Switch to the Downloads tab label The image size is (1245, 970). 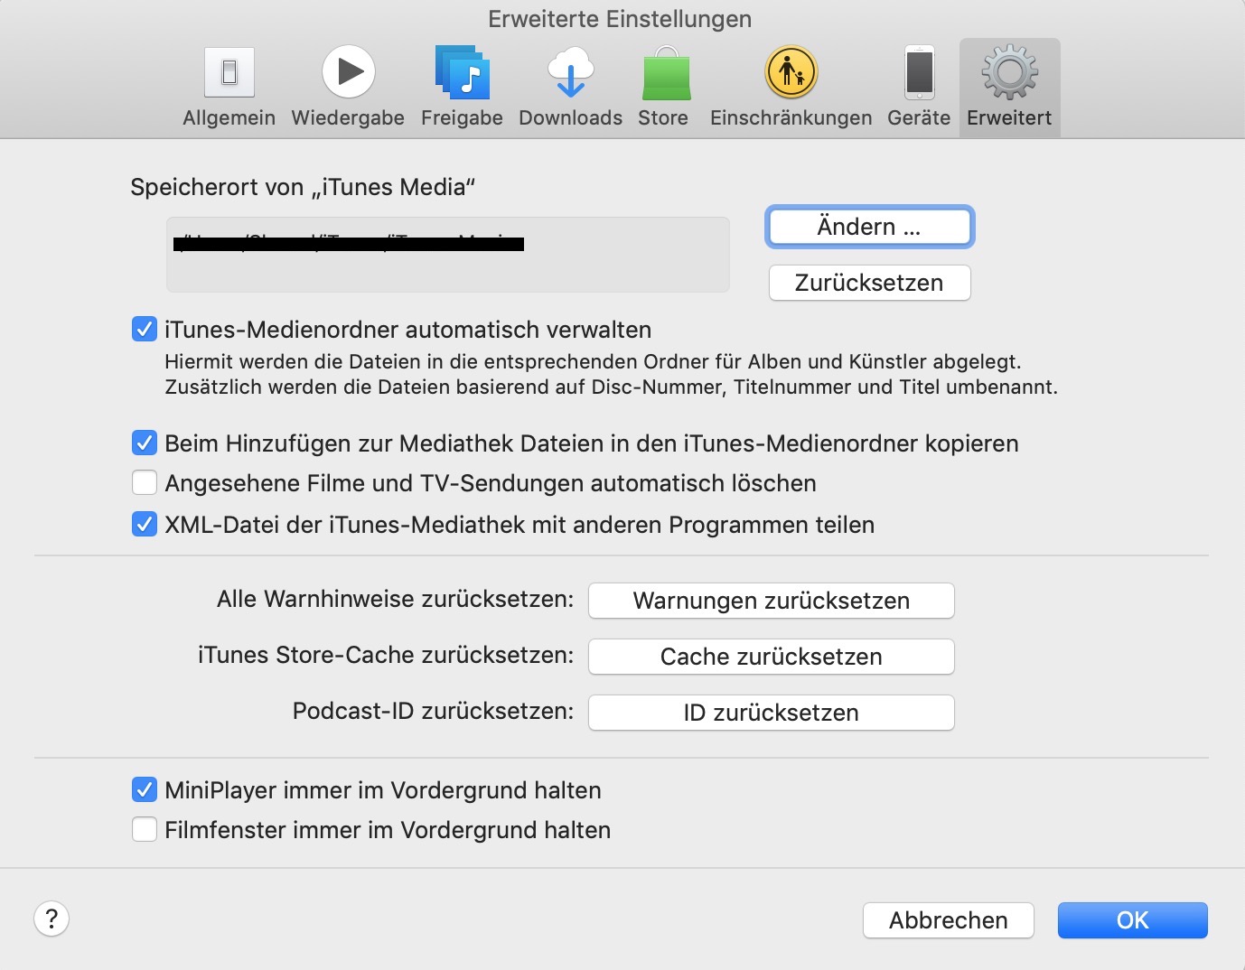coord(571,117)
